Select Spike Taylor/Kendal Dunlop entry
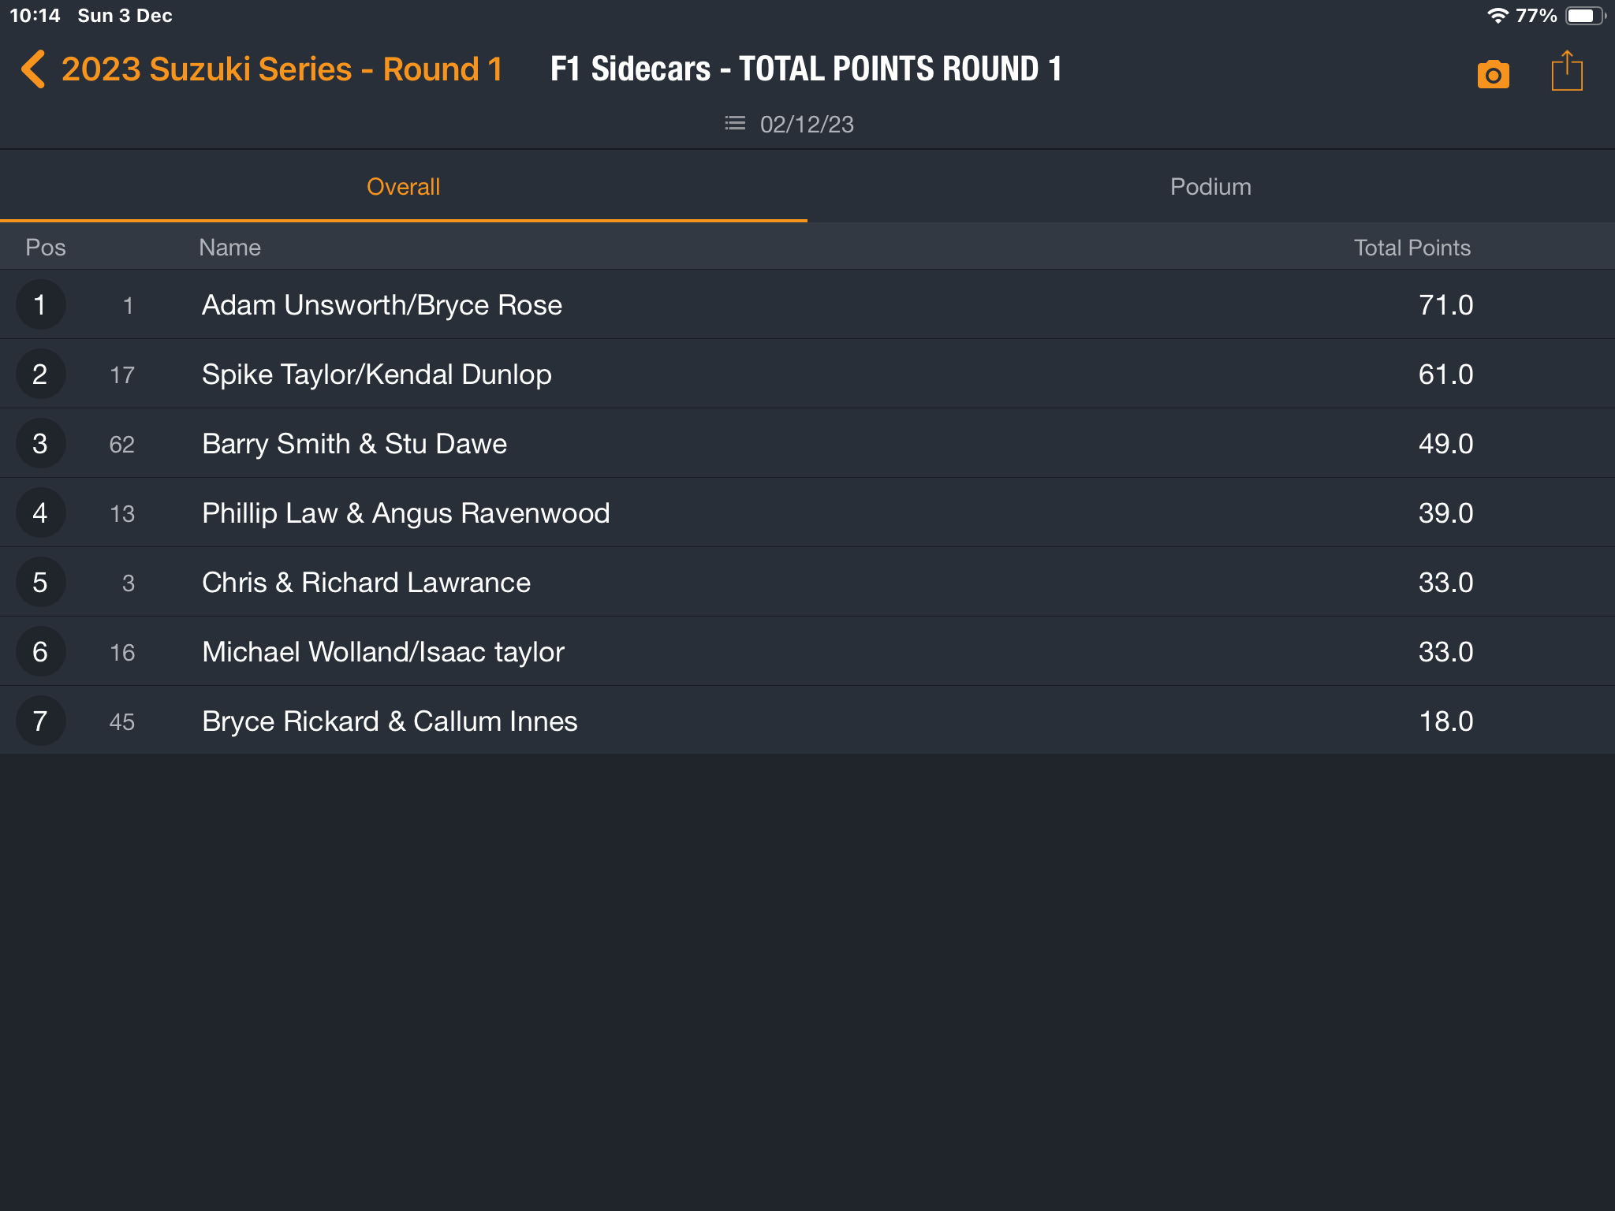 pos(807,374)
